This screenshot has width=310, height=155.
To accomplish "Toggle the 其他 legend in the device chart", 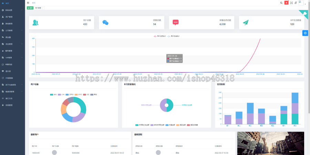I will pos(94,95).
